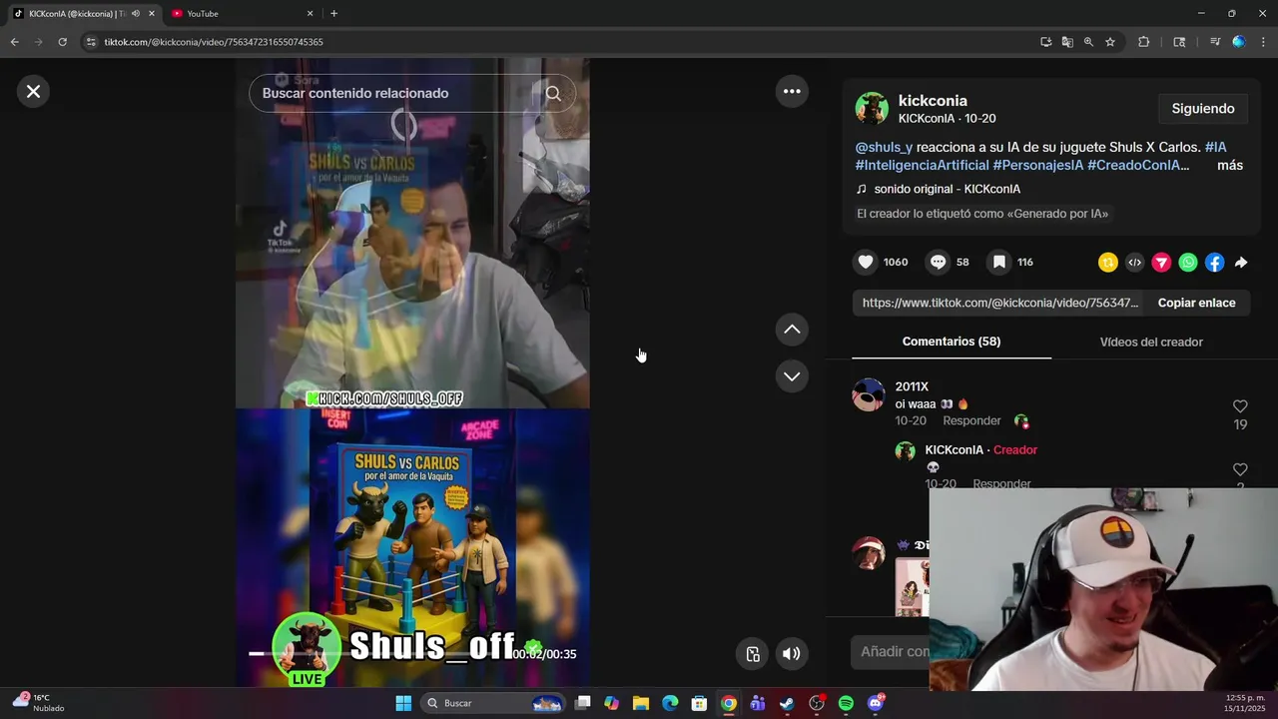
Task: Go to previous video with up chevron
Action: click(792, 330)
